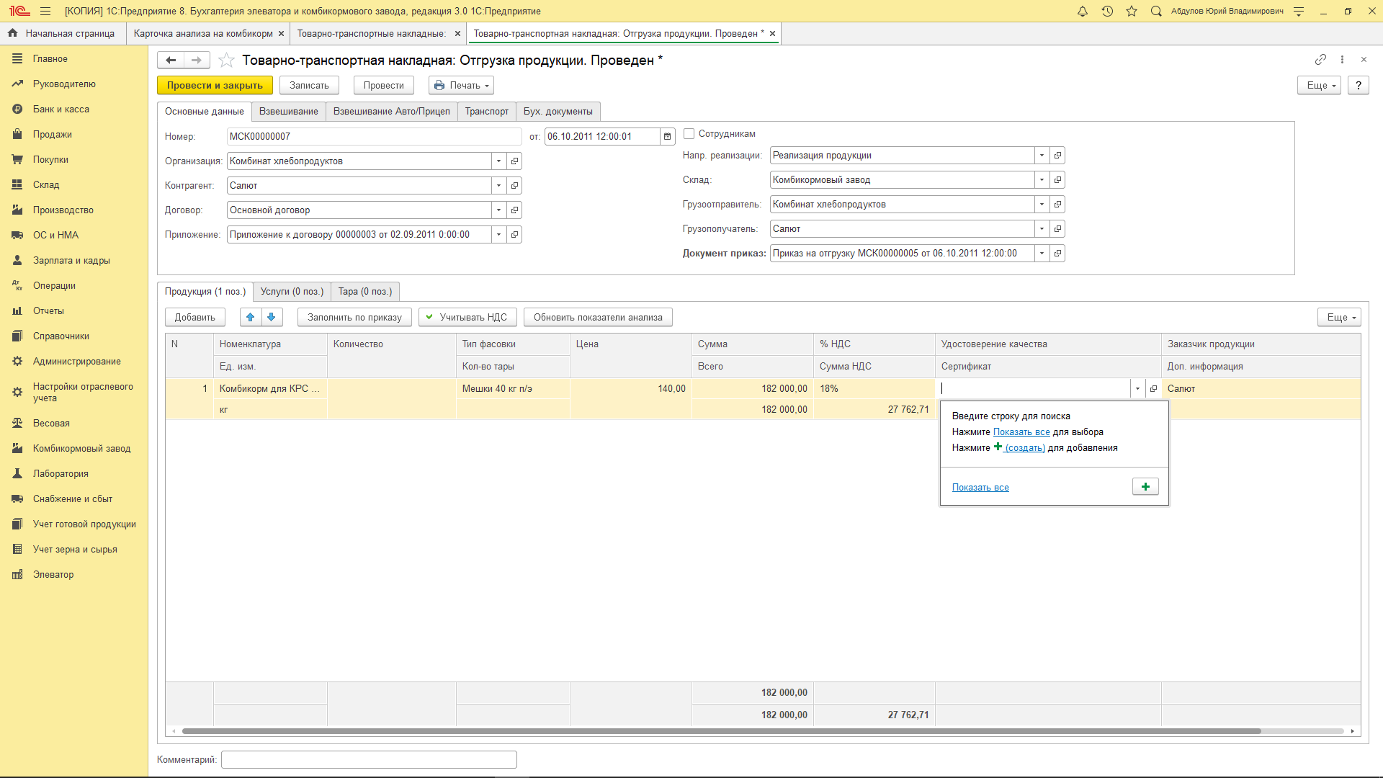Expand certificate cell dropdown arrow
This screenshot has width=1383, height=778.
(1137, 388)
